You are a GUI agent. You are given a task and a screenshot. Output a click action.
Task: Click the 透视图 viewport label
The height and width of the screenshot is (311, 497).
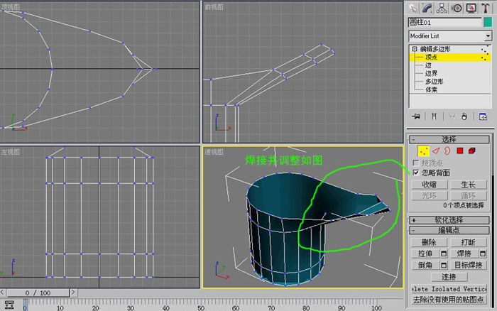click(214, 152)
